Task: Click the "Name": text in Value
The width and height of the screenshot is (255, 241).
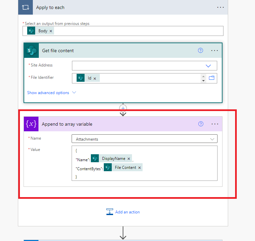Action: point(83,160)
